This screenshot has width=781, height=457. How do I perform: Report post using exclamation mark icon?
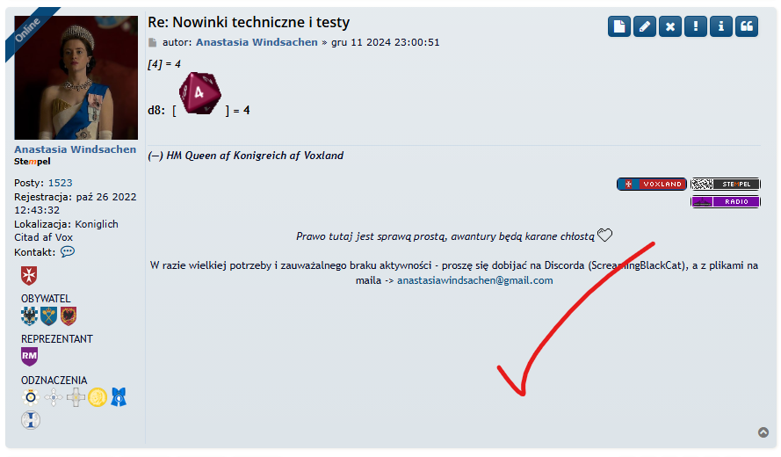(x=695, y=26)
